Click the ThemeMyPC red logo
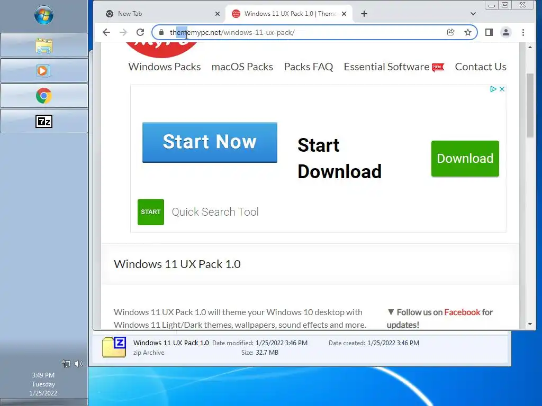The width and height of the screenshot is (542, 406). click(162, 49)
